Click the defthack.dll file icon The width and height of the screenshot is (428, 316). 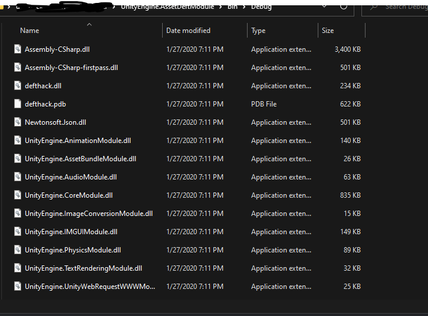[x=18, y=85]
